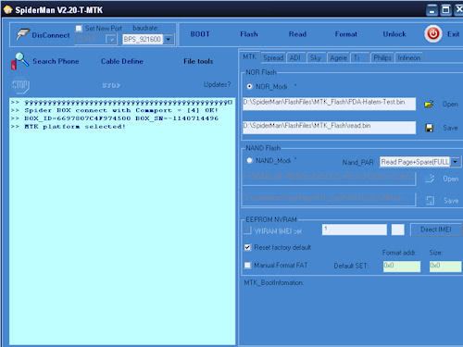This screenshot has width=463, height=347.
Task: Click the Format button
Action: 346,34
